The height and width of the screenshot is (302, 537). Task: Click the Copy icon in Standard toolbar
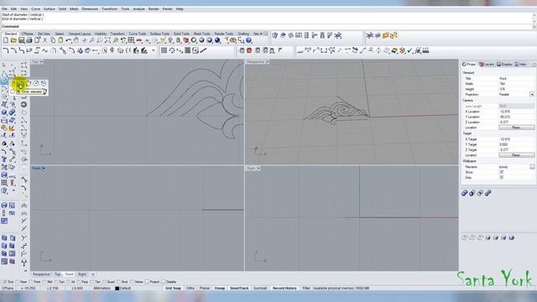(53, 40)
